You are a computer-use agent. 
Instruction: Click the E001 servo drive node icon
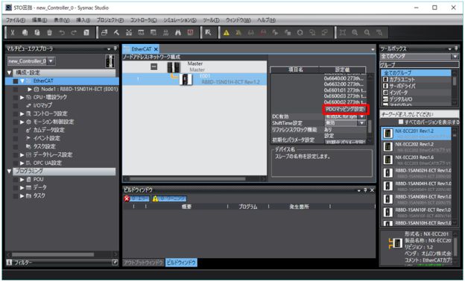(x=186, y=79)
